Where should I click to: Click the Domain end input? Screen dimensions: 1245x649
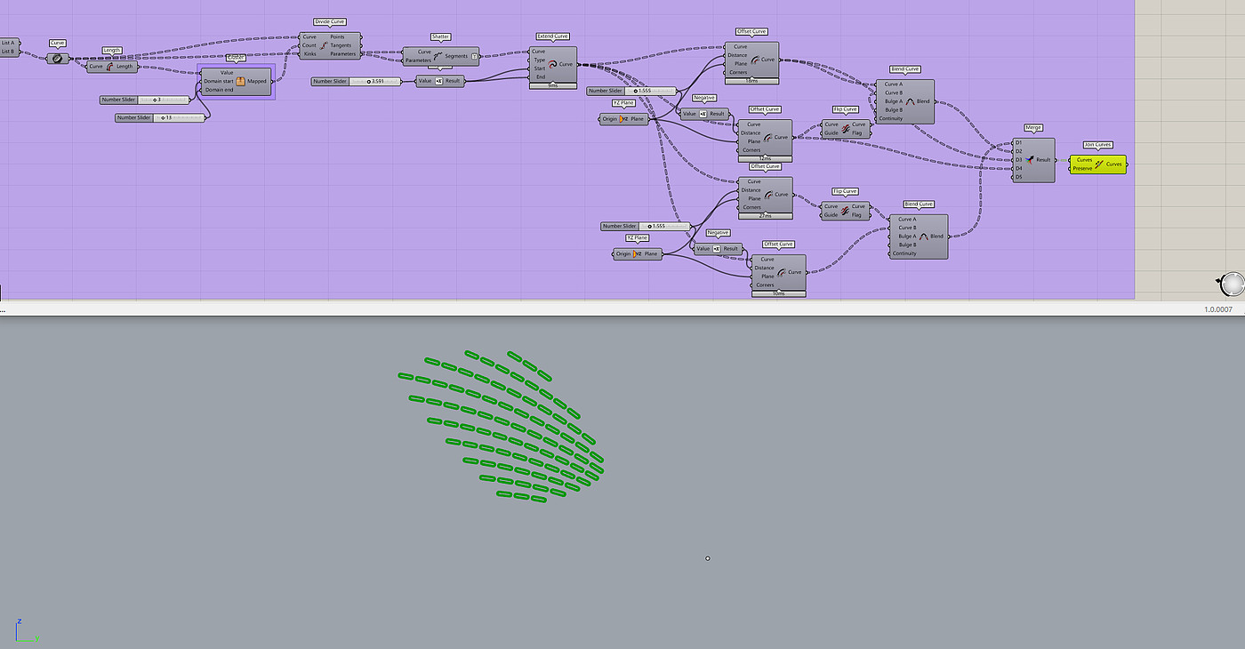(x=218, y=90)
